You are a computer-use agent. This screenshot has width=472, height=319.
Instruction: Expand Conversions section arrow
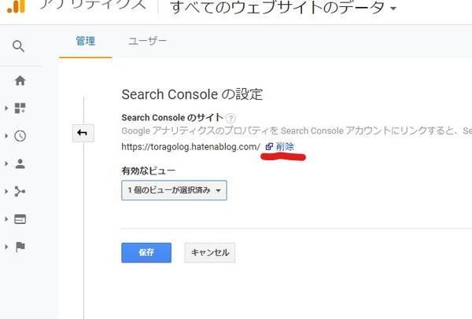(6, 247)
